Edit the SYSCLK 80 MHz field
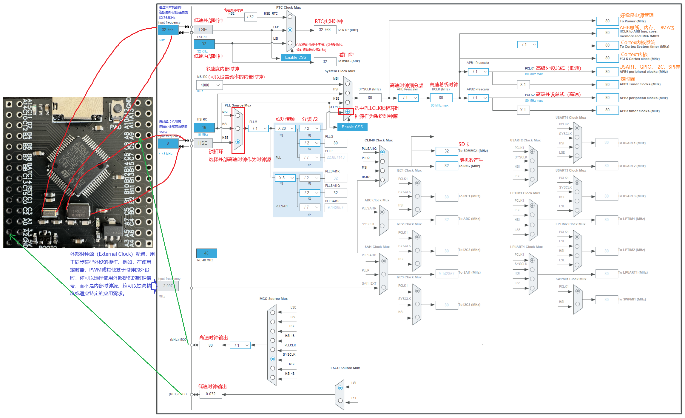685x418 pixels. [x=370, y=98]
